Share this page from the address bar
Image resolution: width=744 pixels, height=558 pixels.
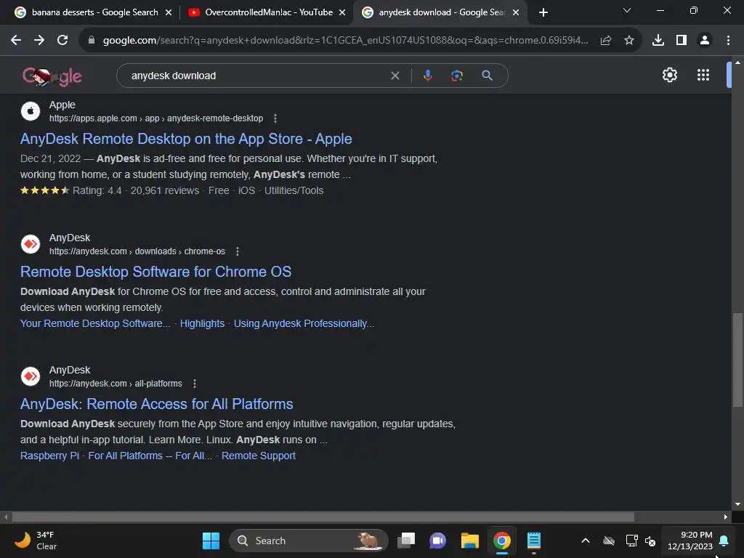[605, 41]
